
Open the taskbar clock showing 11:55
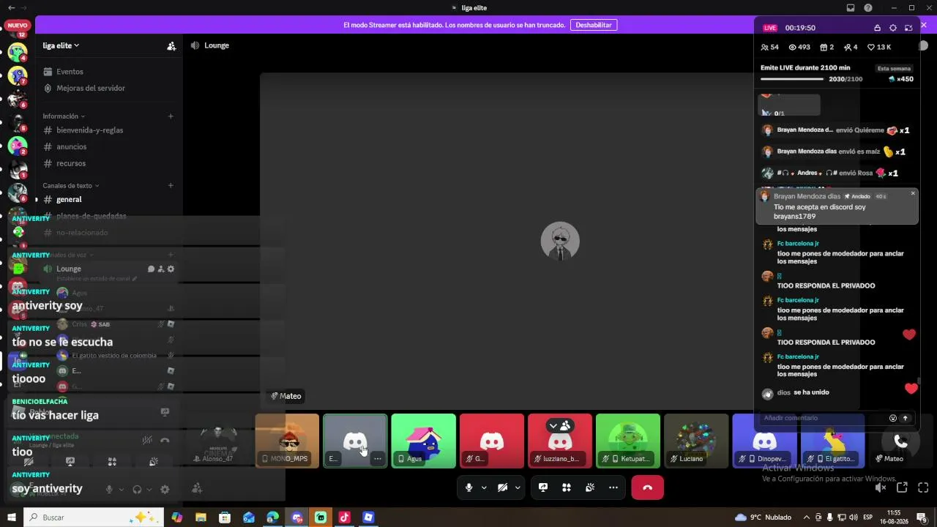tap(894, 517)
